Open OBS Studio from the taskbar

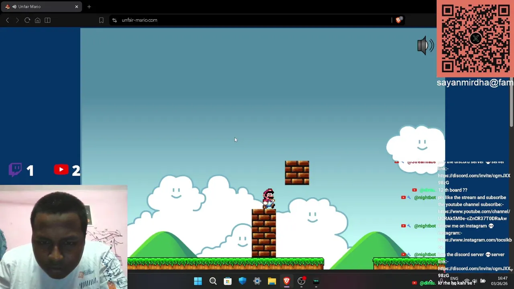point(301,281)
